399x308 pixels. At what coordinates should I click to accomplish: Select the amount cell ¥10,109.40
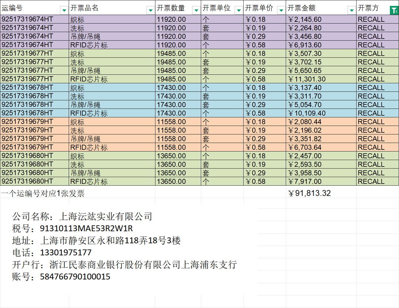(x=307, y=113)
